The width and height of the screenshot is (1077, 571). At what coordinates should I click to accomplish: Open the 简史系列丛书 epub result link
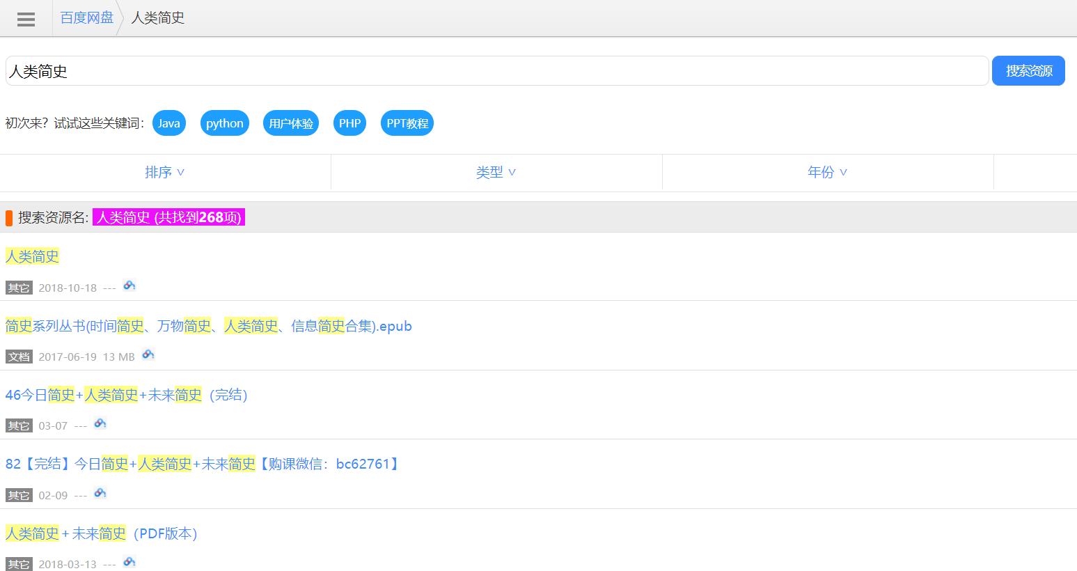click(208, 326)
